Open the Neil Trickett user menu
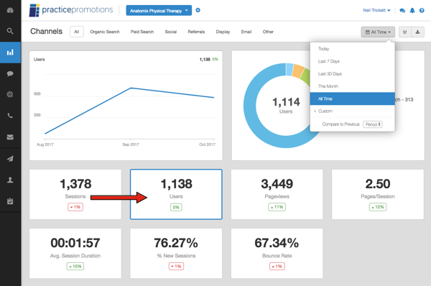This screenshot has width=431, height=286. (376, 11)
